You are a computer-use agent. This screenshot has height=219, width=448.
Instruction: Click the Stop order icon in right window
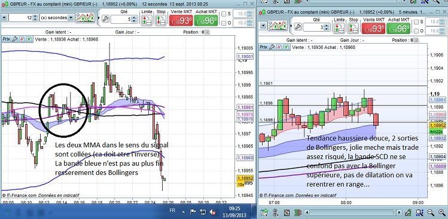353,28
